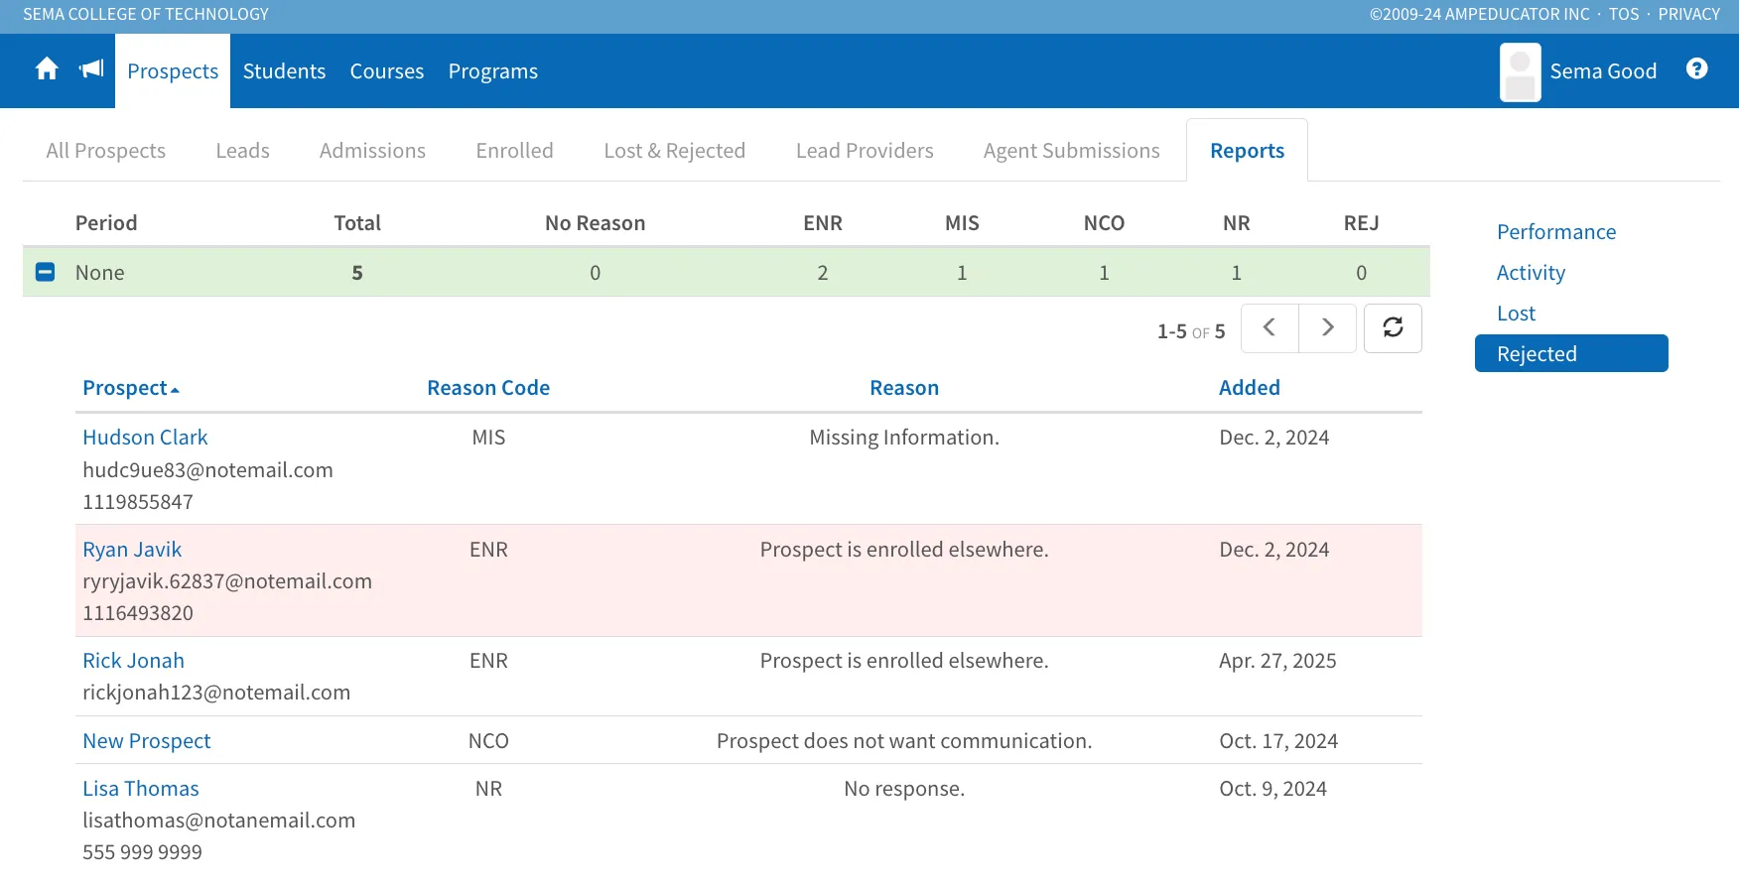Switch to Admissions sub-tab
This screenshot has height=887, width=1739.
[372, 151]
